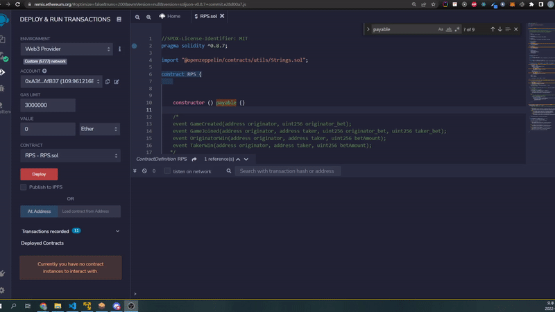Image resolution: width=555 pixels, height=312 pixels.
Task: Open the Ether unit dropdown
Action: 99,129
